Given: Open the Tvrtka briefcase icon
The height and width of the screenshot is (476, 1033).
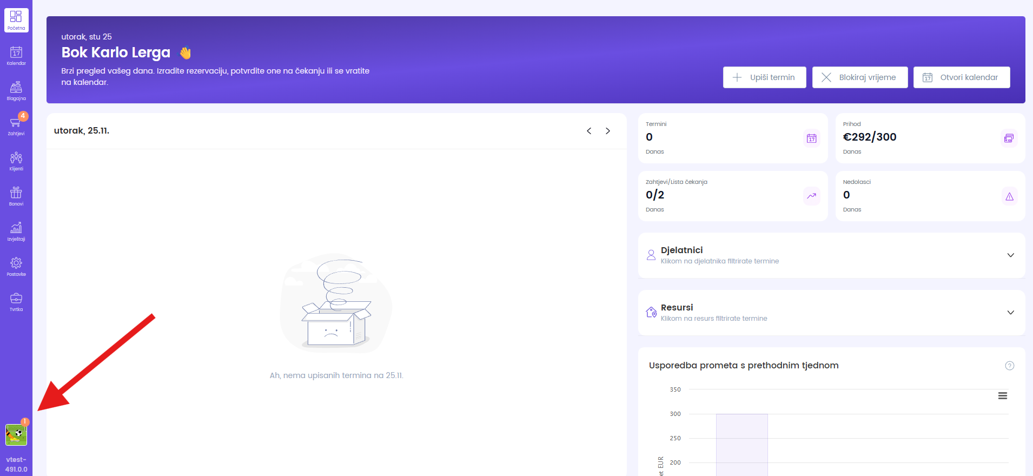Looking at the screenshot, I should [16, 302].
